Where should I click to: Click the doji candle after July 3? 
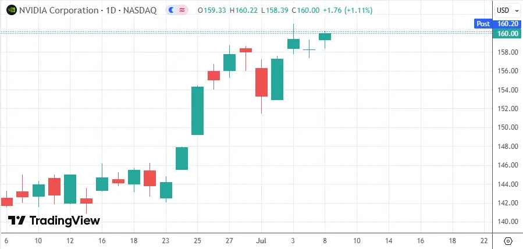click(309, 49)
